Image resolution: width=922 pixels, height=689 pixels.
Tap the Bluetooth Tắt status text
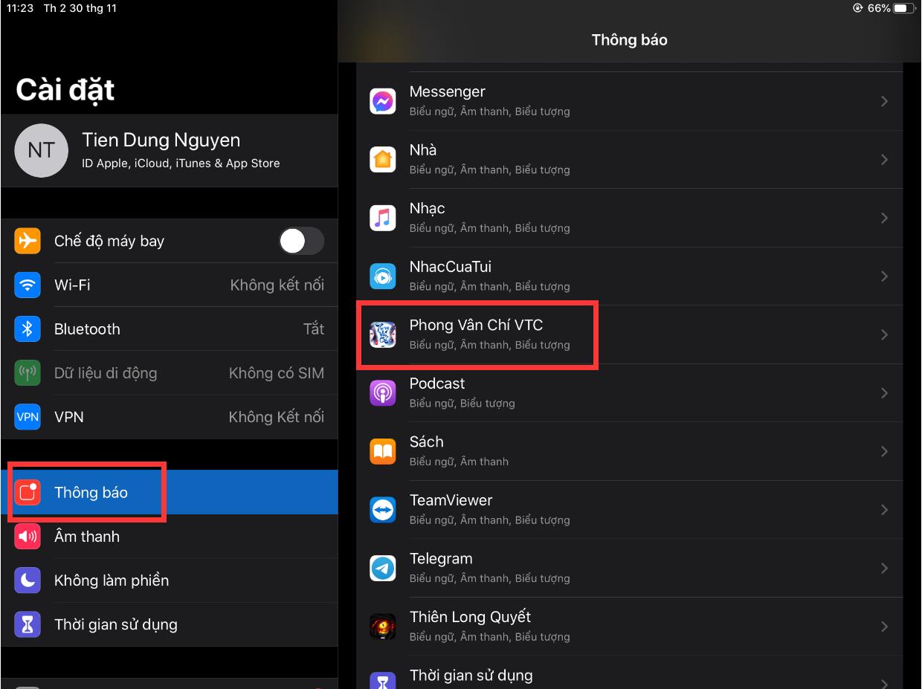[x=314, y=329]
